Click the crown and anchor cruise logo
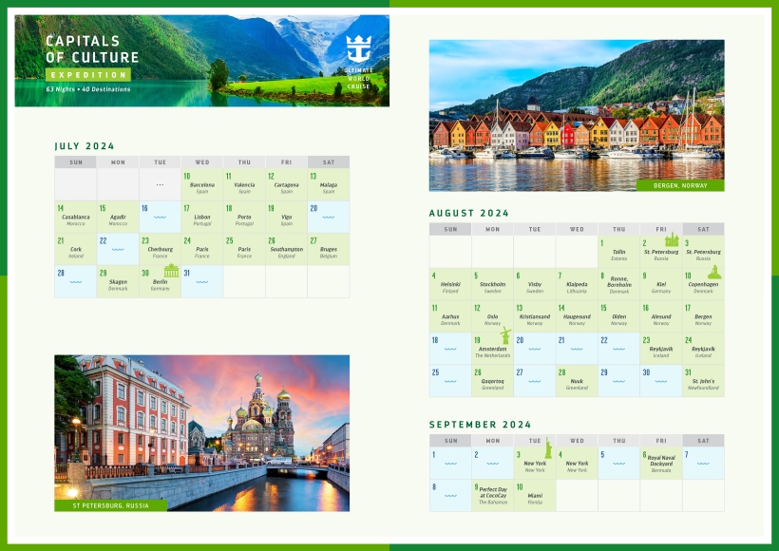The image size is (779, 551). pos(358,48)
